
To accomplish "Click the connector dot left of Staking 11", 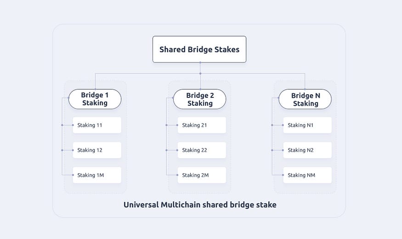I will pyautogui.click(x=73, y=125).
